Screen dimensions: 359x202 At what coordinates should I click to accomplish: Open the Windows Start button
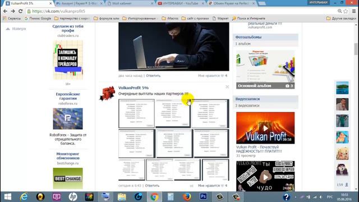pyautogui.click(x=8, y=197)
